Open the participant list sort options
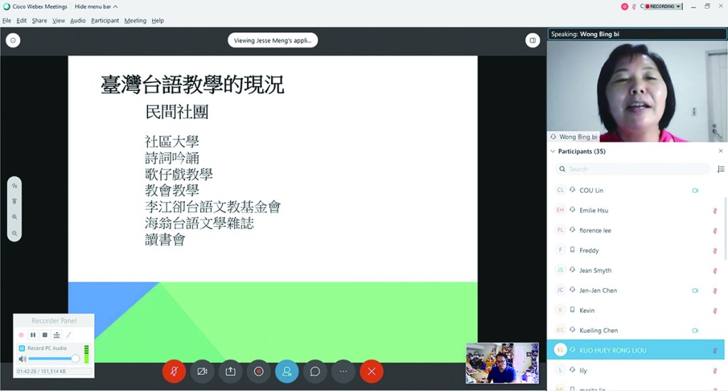The width and height of the screenshot is (728, 391). tap(720, 169)
